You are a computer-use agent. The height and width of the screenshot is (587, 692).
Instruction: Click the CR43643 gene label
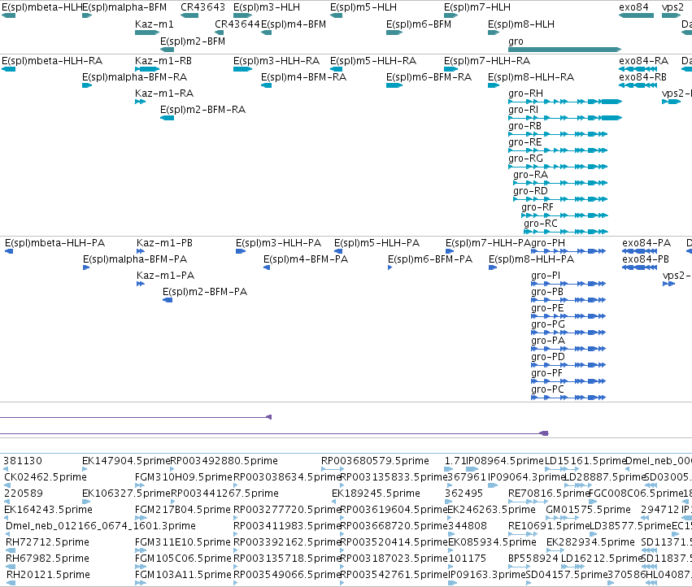202,7
